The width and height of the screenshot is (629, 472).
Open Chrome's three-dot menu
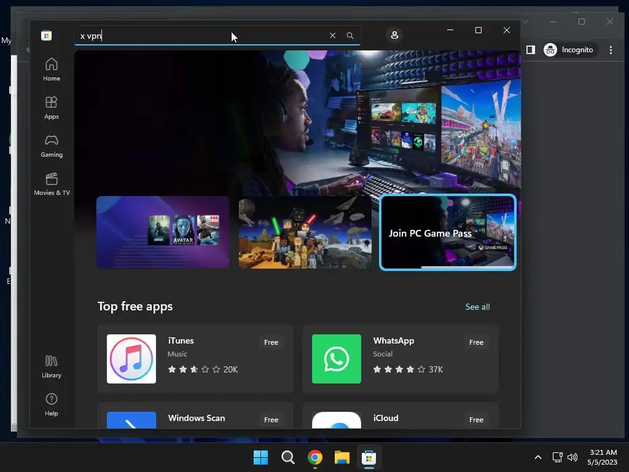pos(611,50)
